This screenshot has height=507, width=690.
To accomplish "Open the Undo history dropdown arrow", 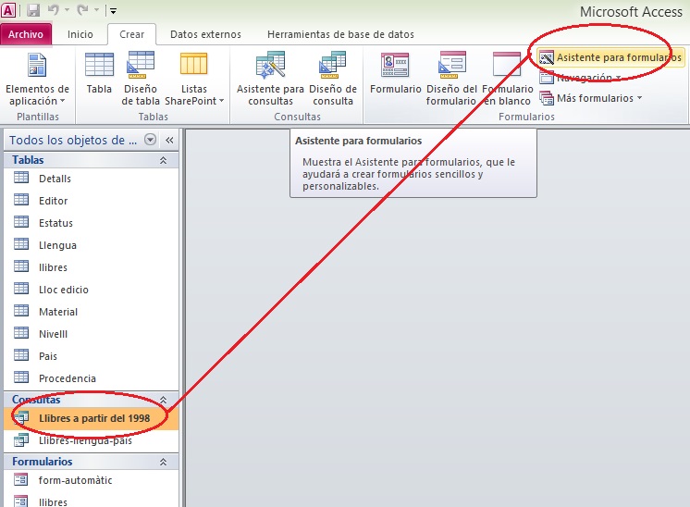I will (x=67, y=9).
